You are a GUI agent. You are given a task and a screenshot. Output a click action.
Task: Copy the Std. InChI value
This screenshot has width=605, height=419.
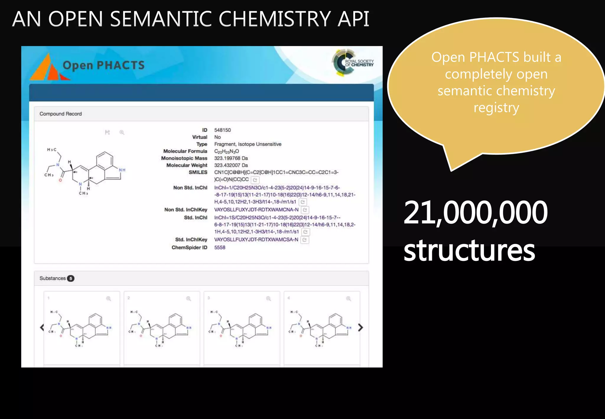click(306, 232)
